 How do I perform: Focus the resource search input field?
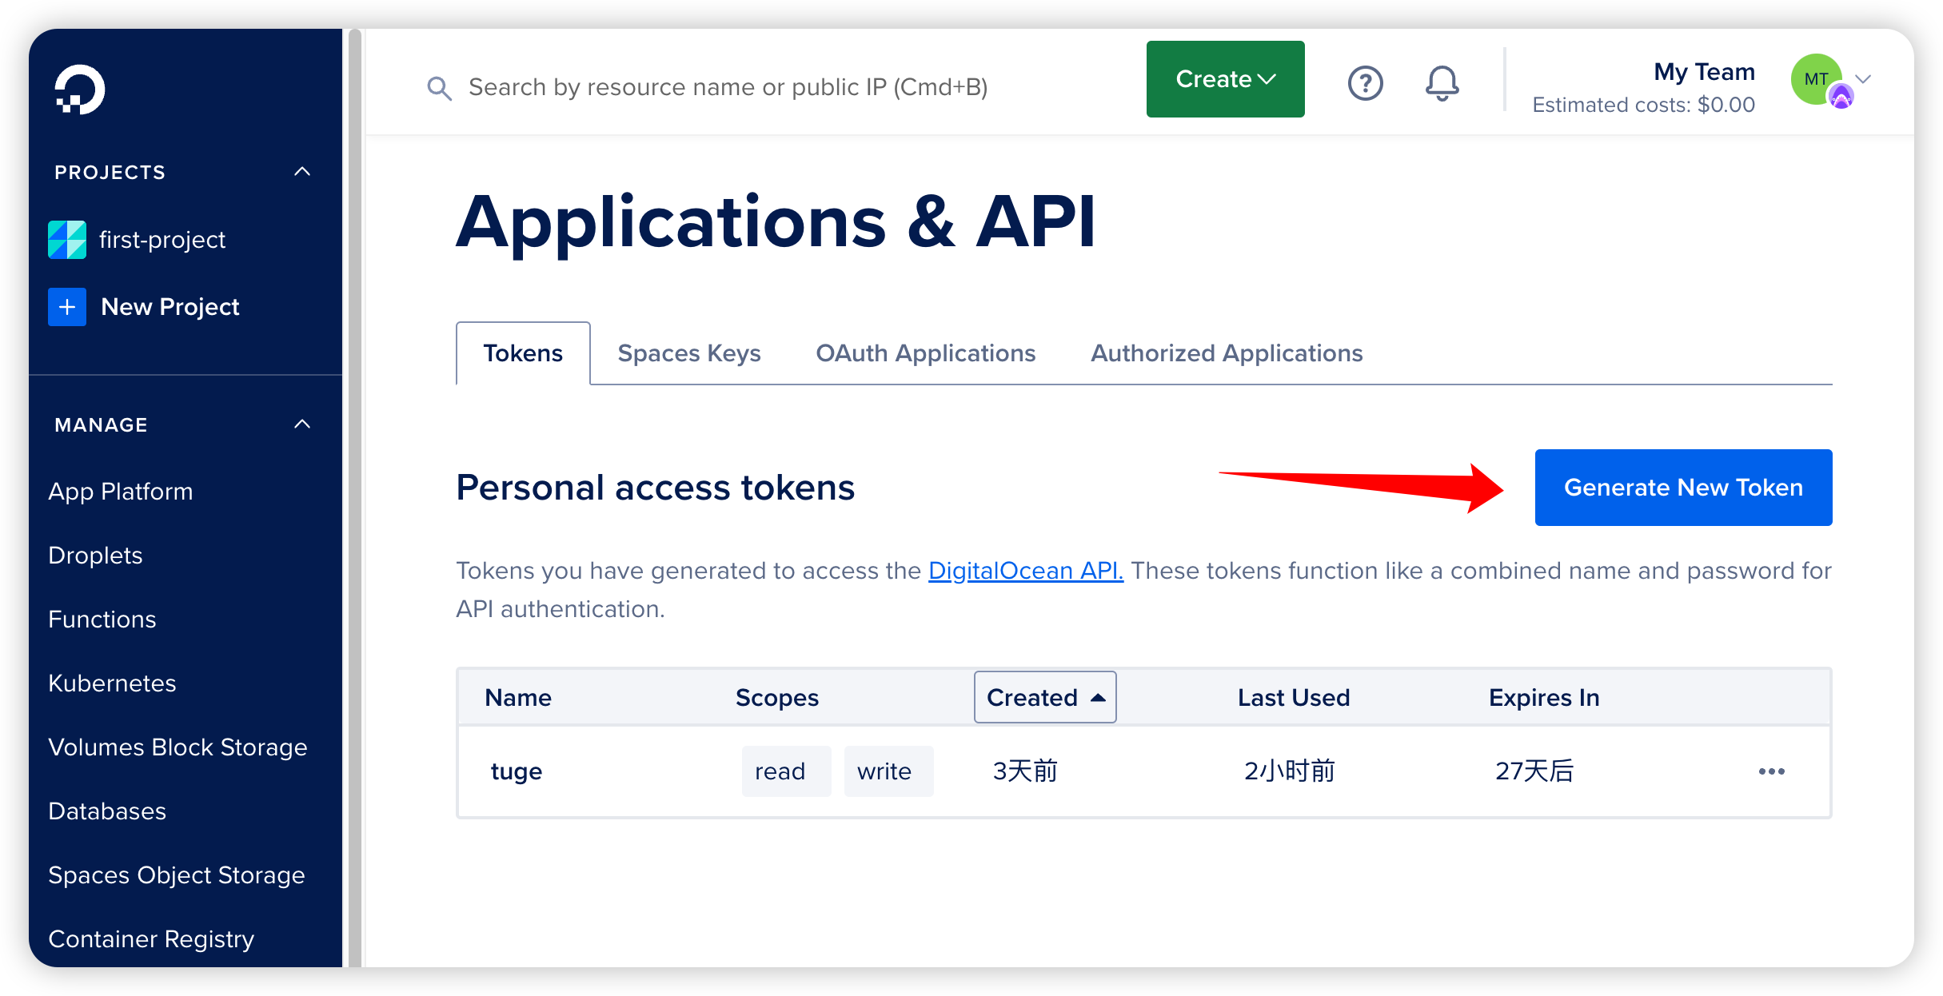click(728, 87)
